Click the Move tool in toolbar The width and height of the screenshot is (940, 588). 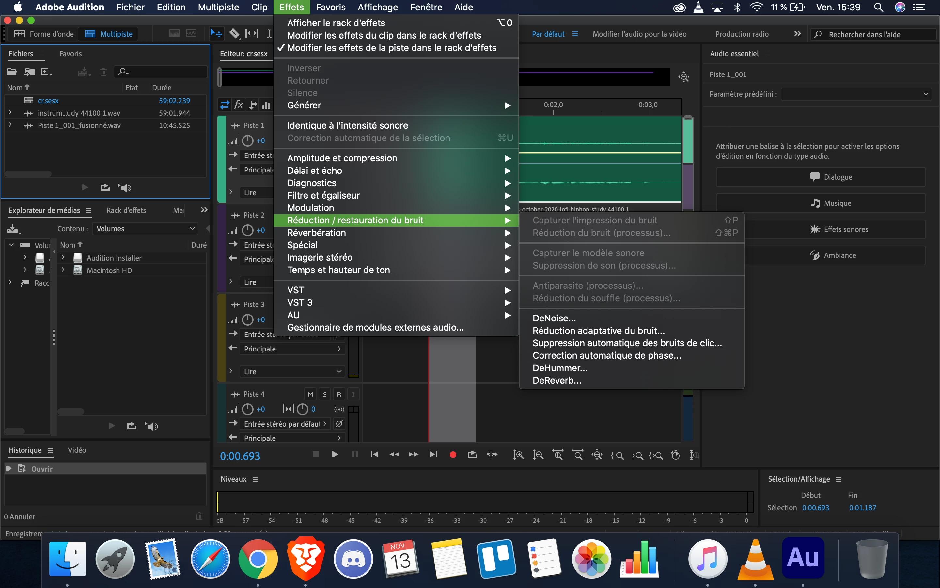coord(216,34)
